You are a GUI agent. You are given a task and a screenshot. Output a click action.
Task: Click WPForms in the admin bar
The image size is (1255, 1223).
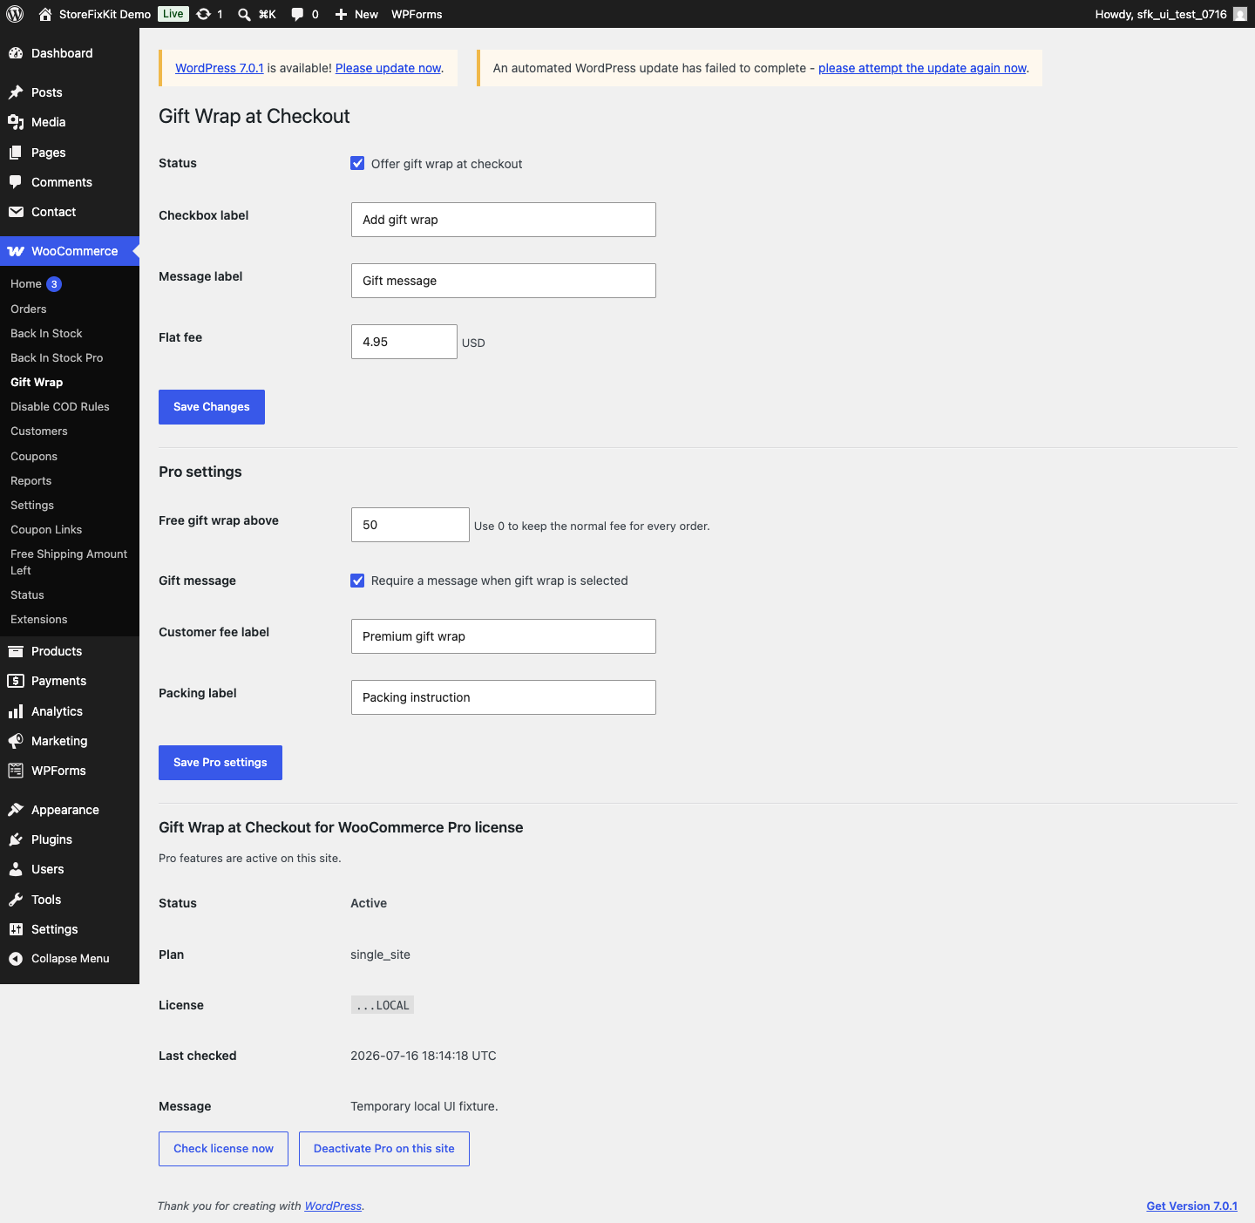click(417, 14)
